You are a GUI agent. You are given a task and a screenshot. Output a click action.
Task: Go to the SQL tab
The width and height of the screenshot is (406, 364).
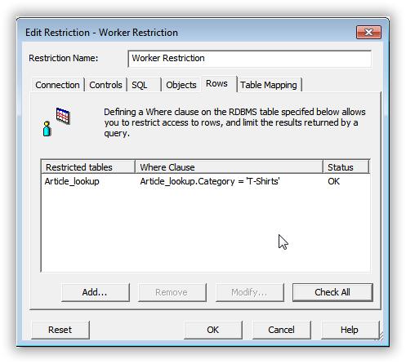tap(144, 85)
